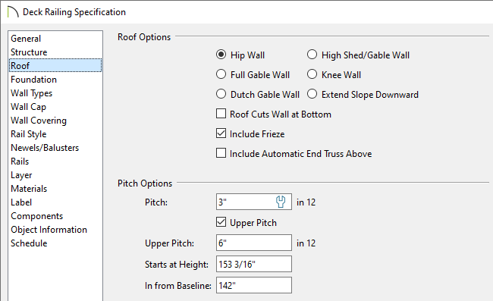The height and width of the screenshot is (301, 493).
Task: Pick the High Shed/Gable Wall option
Action: (x=312, y=55)
